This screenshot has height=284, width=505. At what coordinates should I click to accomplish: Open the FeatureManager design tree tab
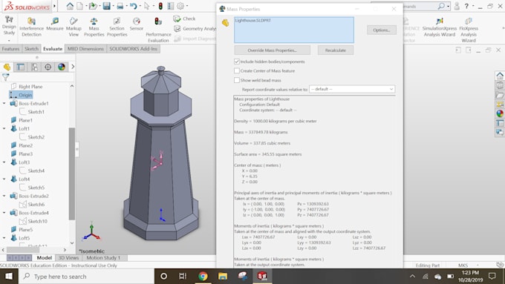click(7, 67)
